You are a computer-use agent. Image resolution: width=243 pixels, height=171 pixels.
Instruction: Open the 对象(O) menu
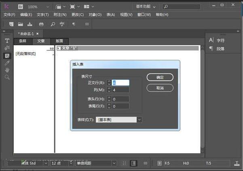[x=95, y=15]
